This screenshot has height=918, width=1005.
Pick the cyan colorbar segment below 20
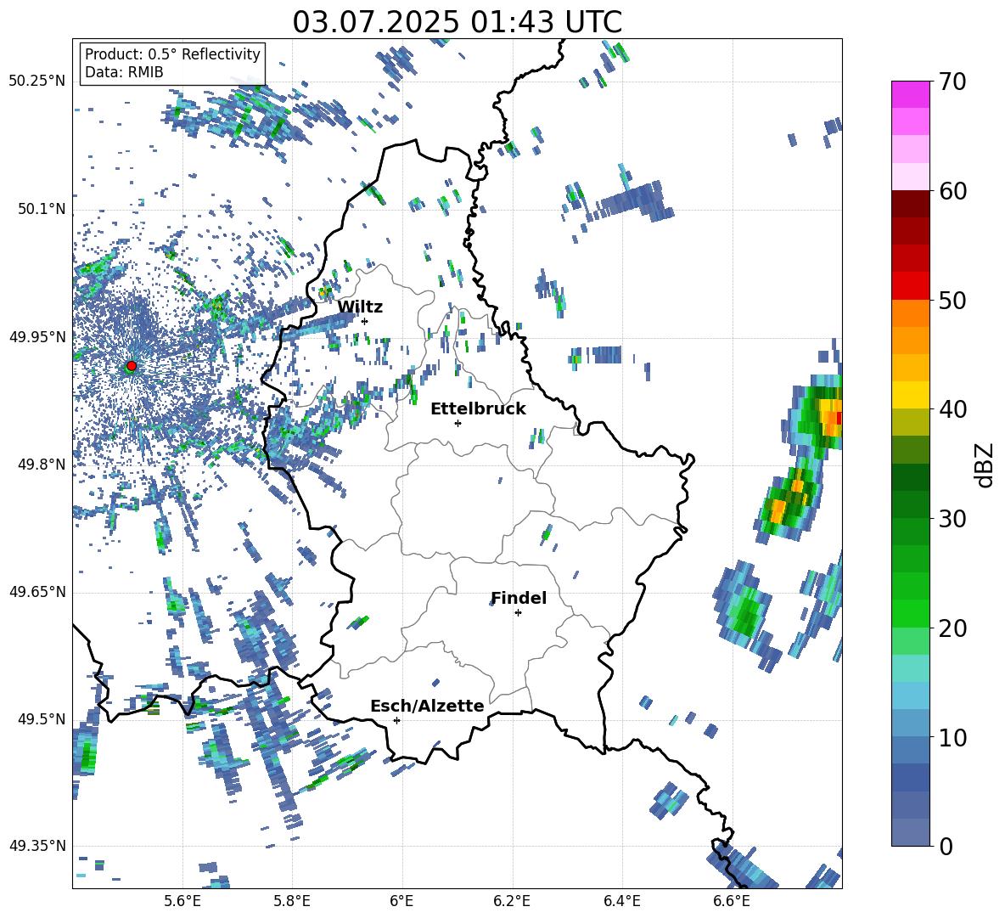point(911,668)
